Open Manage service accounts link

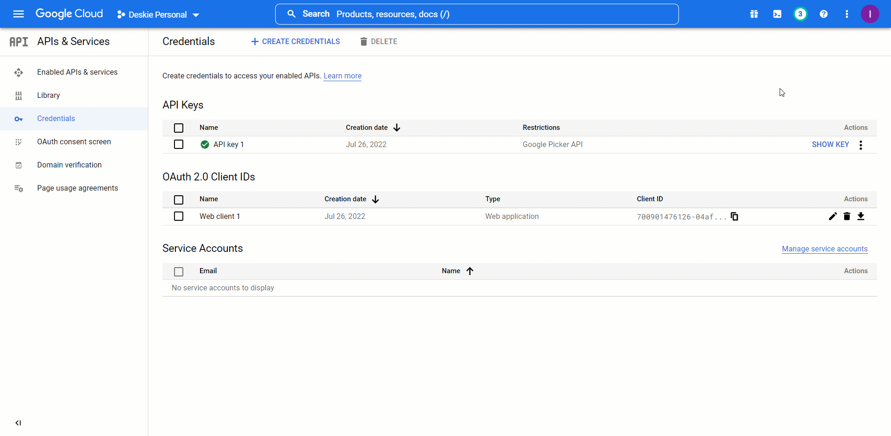pos(825,249)
